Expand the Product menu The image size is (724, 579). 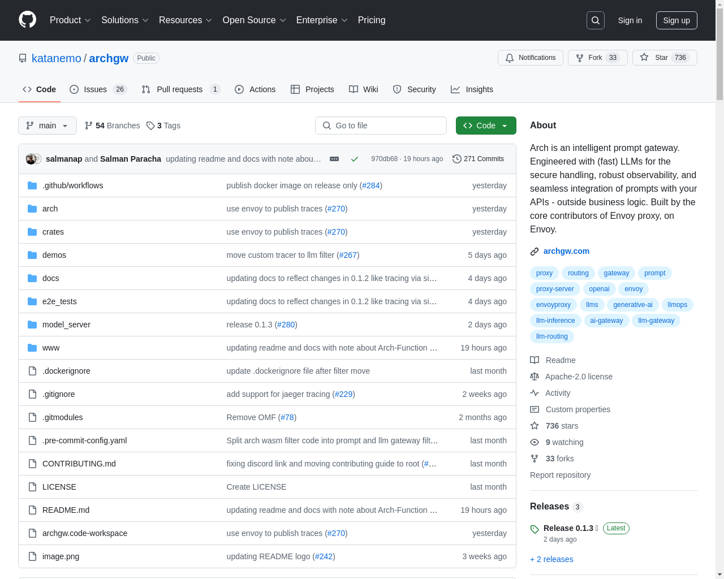[70, 20]
